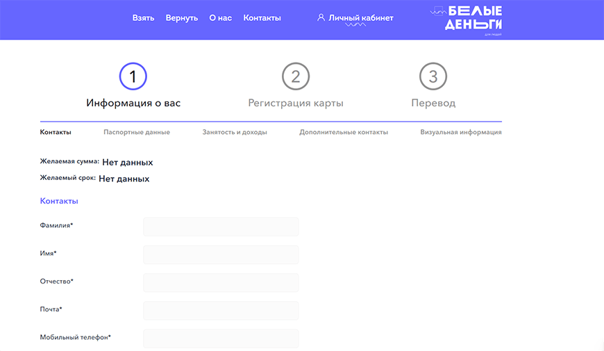The height and width of the screenshot is (351, 604).
Task: Click the user profile icon in header
Action: tap(320, 18)
